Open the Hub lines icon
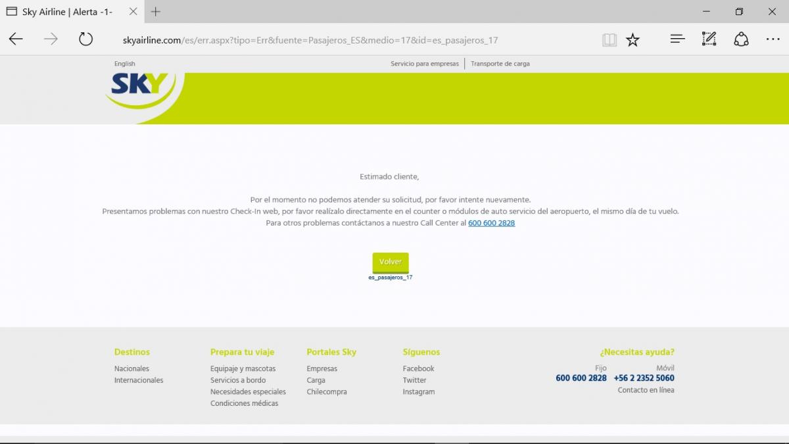This screenshot has height=444, width=789. point(677,39)
